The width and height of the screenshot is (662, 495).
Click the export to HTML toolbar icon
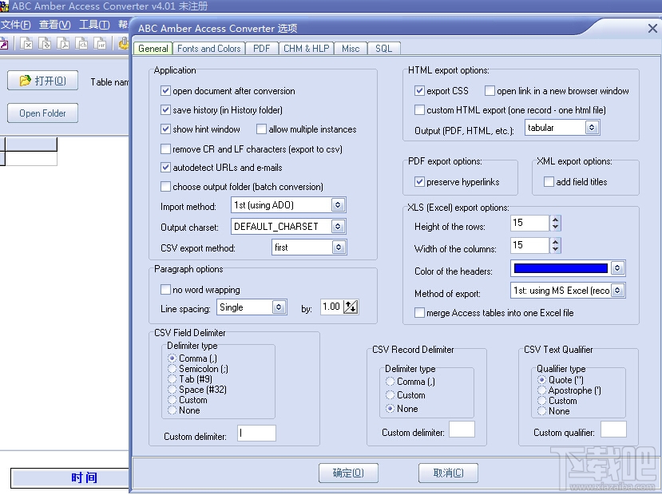tap(81, 44)
